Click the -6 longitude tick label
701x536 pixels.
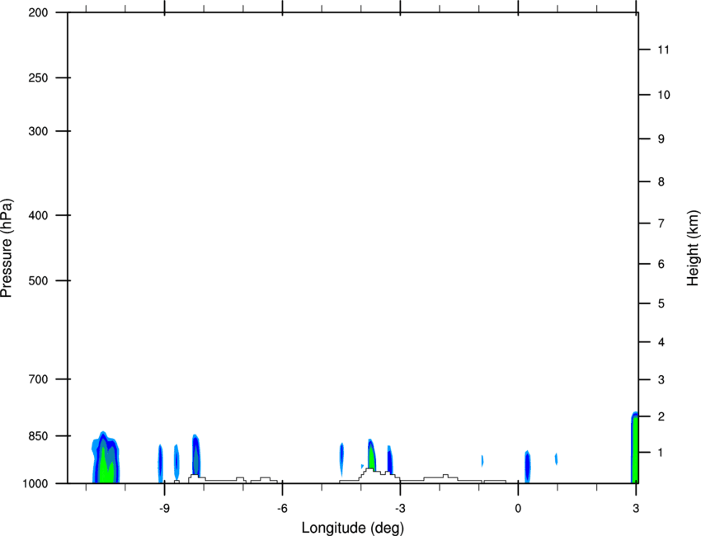click(282, 508)
